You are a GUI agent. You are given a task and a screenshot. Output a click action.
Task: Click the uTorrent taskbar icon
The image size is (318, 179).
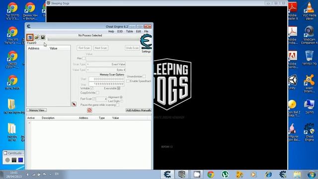pos(225,175)
